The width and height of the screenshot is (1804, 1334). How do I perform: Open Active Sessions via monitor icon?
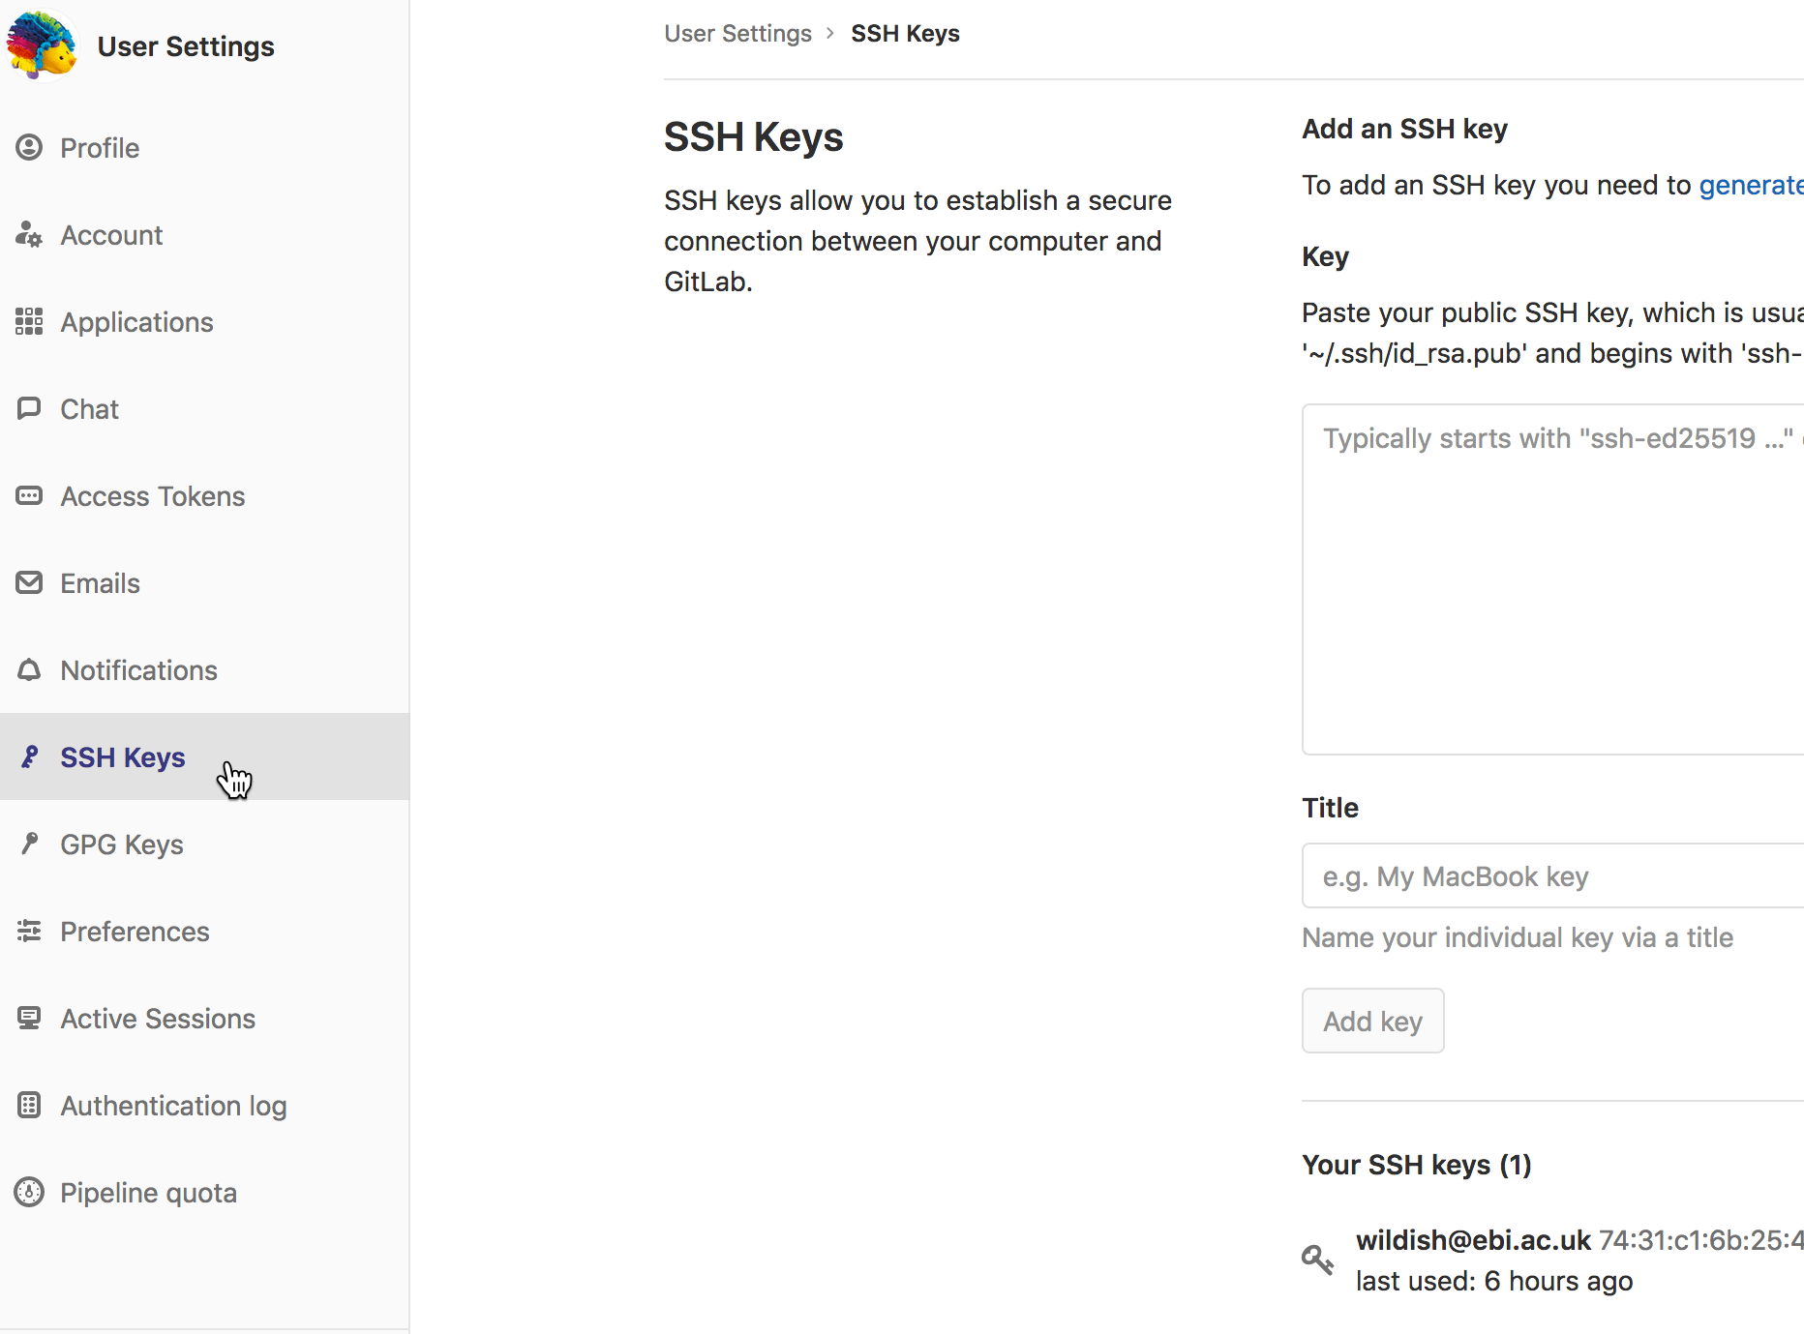pyautogui.click(x=28, y=1018)
